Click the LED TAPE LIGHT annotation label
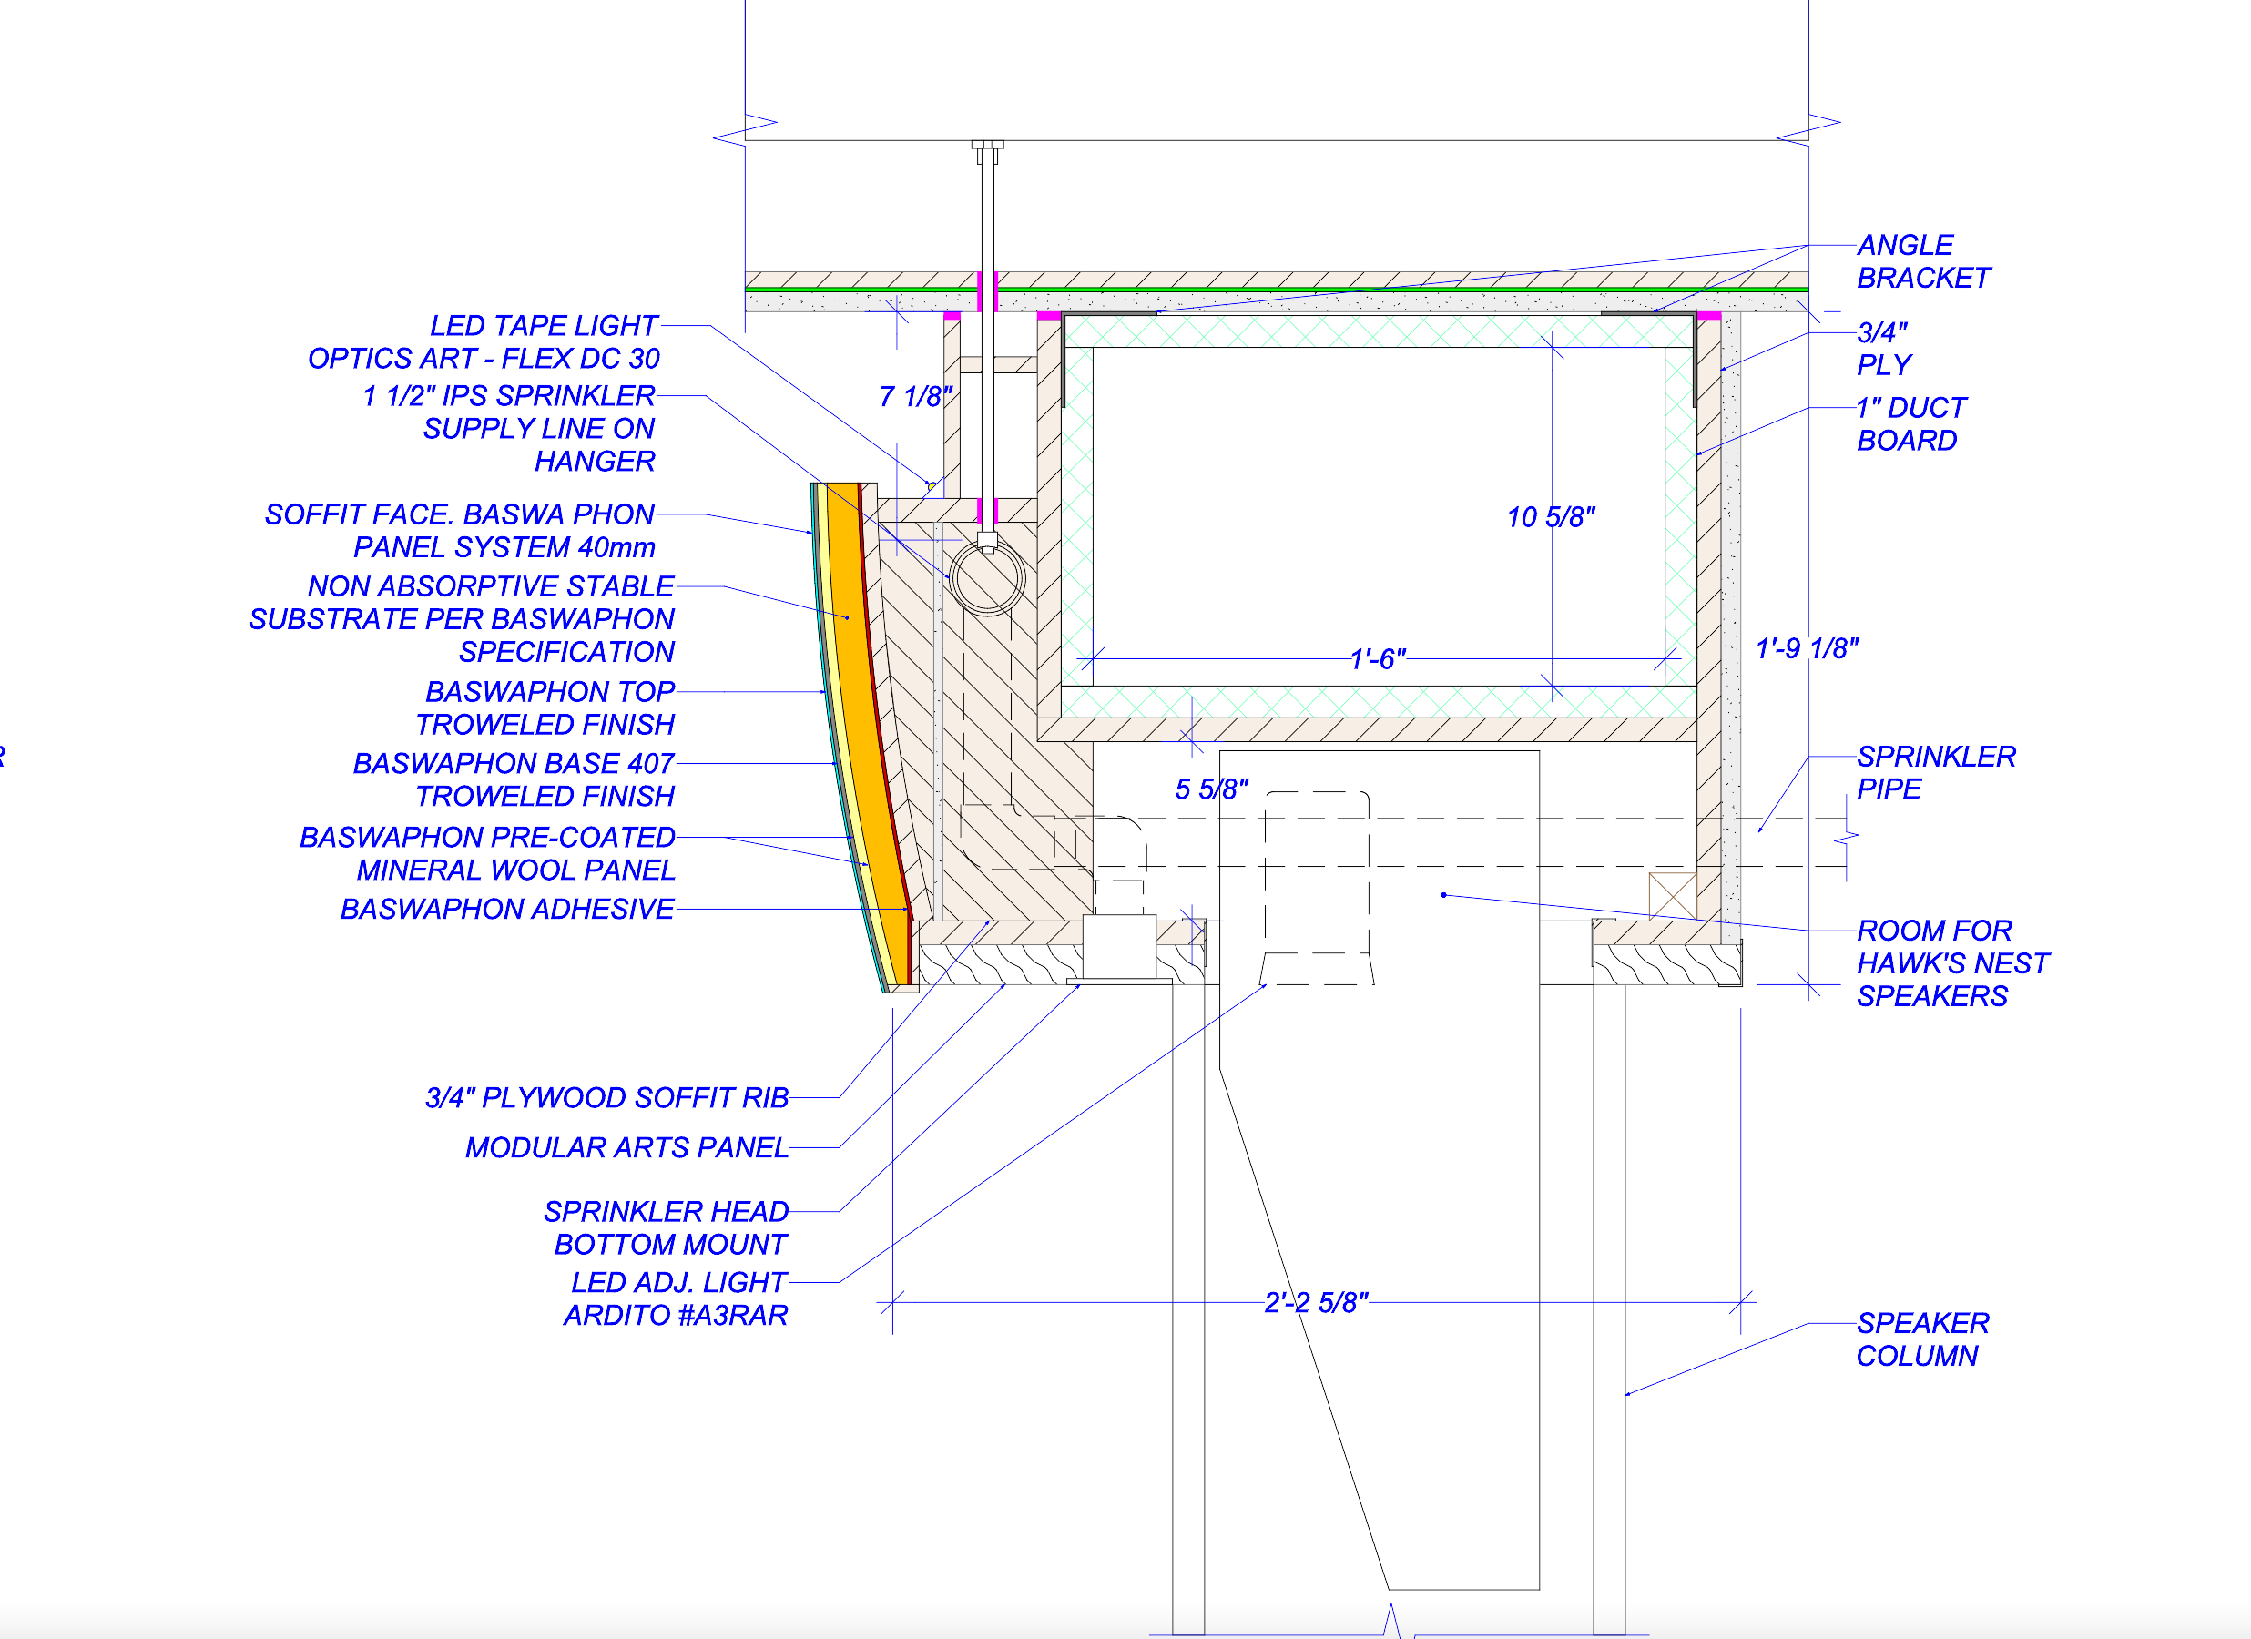Viewport: 2251px width, 1639px height. [x=543, y=326]
